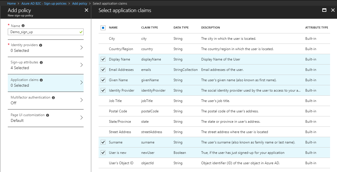Expand Multifactor authentication using its chevron

pyautogui.click(x=82, y=100)
